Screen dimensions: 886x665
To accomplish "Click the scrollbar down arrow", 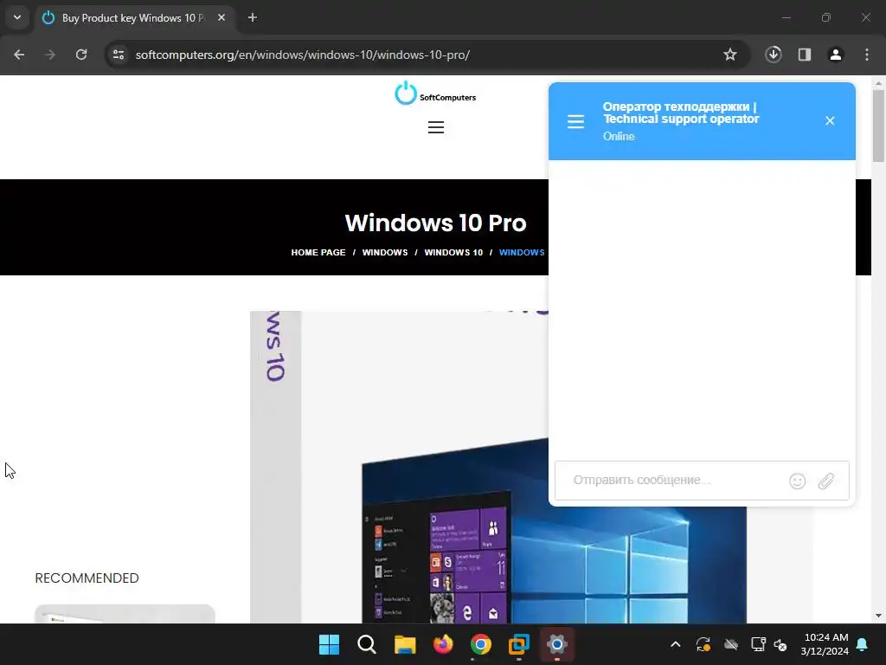I will [878, 616].
